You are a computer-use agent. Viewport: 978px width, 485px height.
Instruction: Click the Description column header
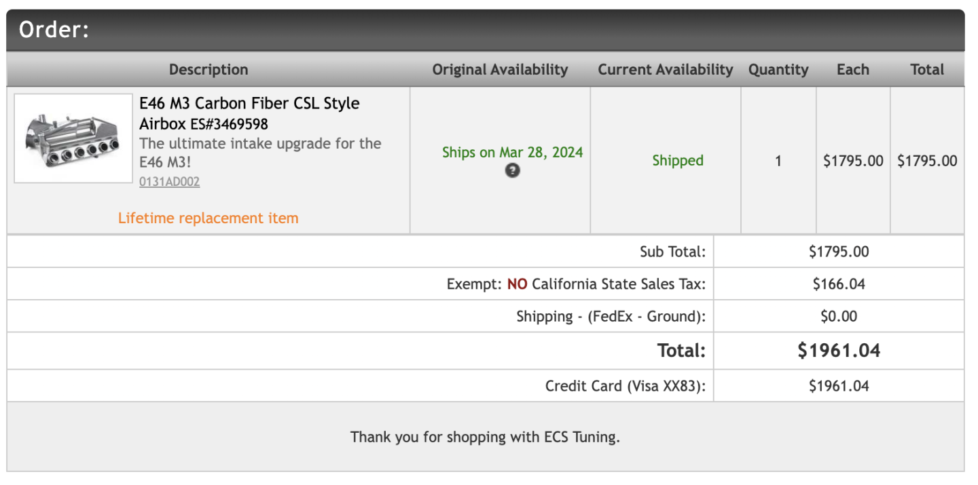coord(209,70)
